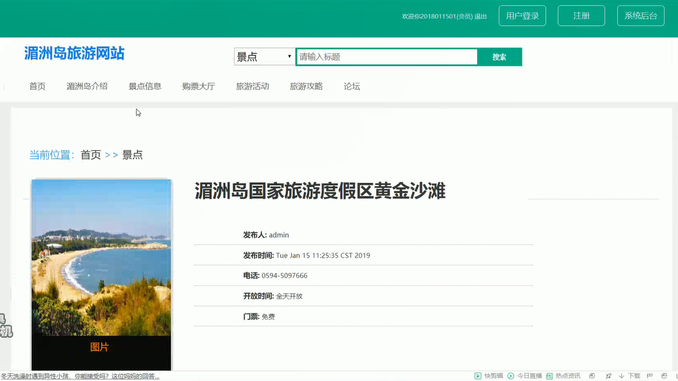Click the 注册 register button
The image size is (678, 381).
click(x=581, y=16)
